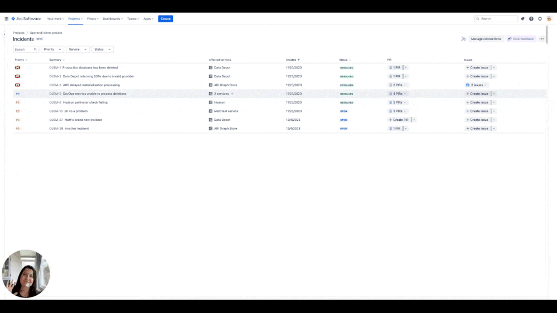
Task: Sort by the Summary column header
Action: [x=57, y=60]
